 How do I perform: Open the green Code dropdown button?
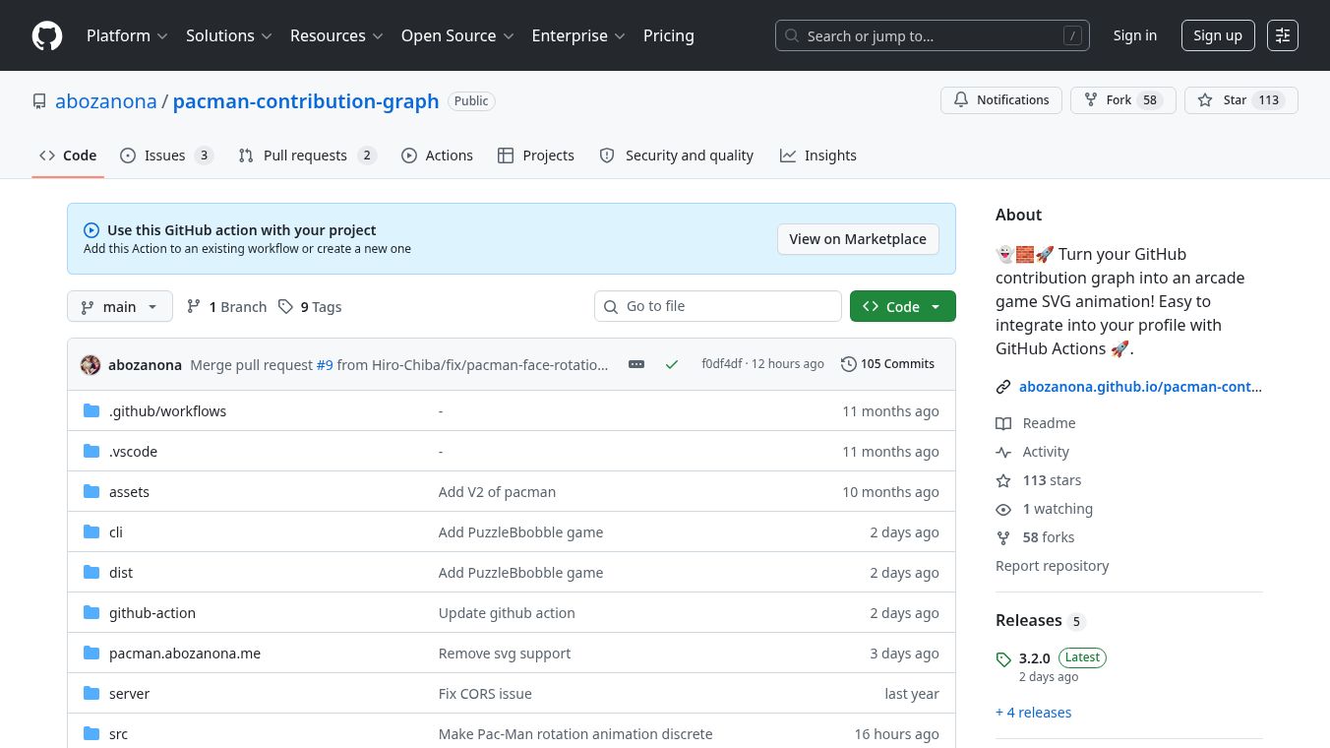[x=902, y=307]
